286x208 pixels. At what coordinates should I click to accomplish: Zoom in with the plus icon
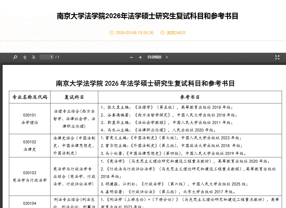pyautogui.click(x=141, y=57)
